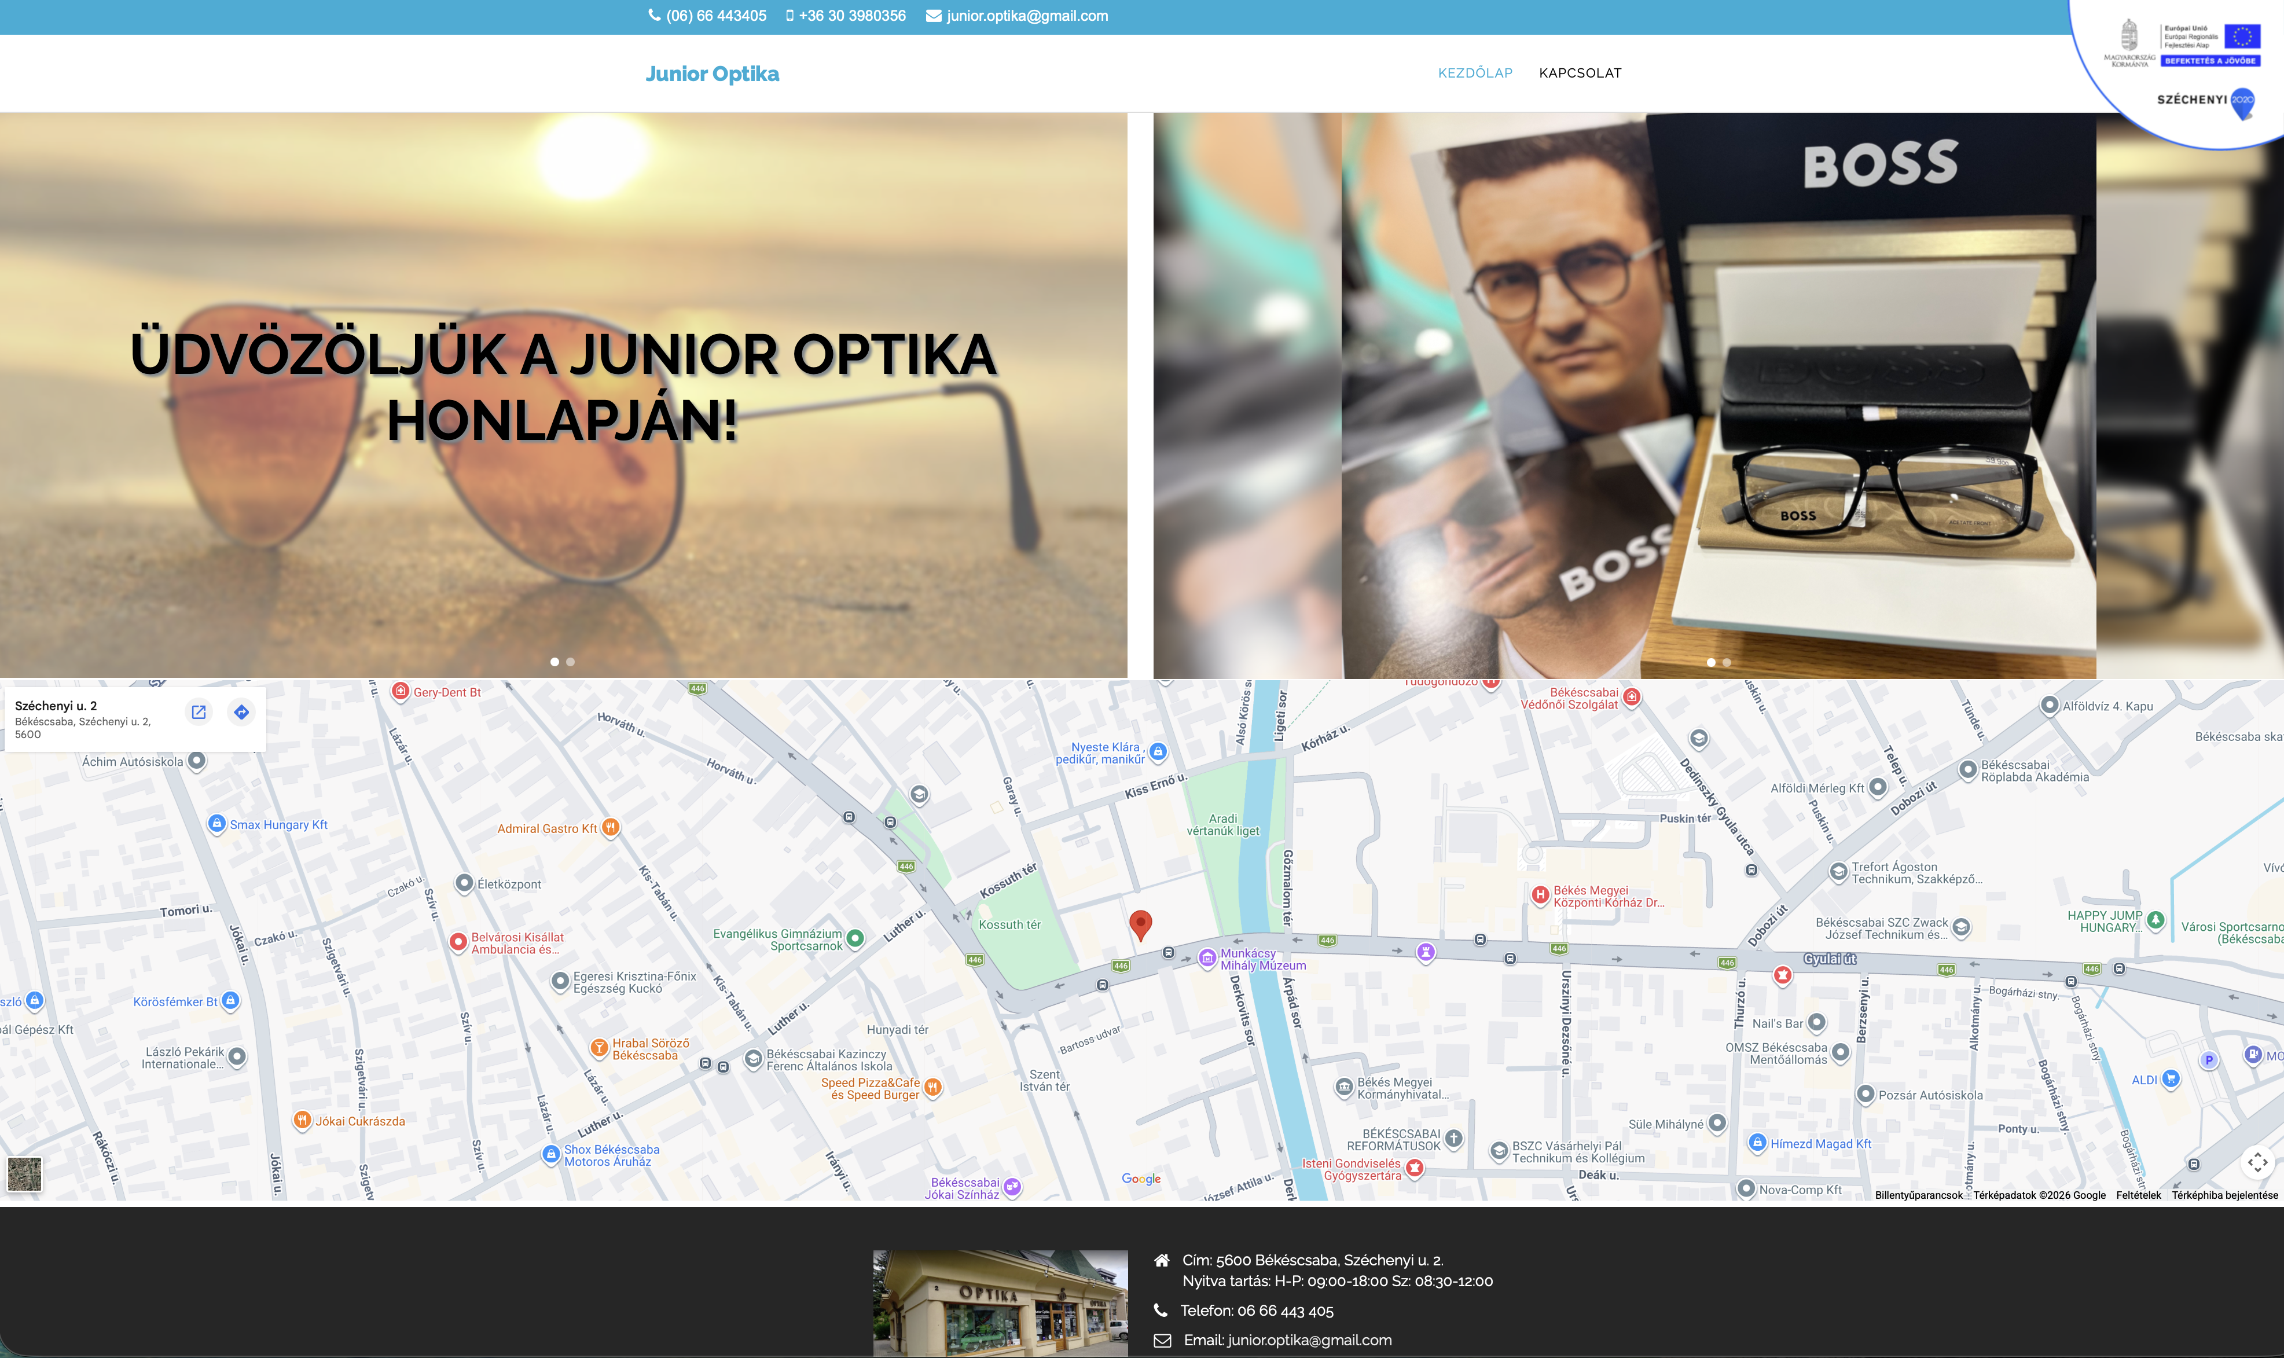Click the footer phone text 06 66 443 405
Image resolution: width=2284 pixels, height=1358 pixels.
pos(1285,1311)
